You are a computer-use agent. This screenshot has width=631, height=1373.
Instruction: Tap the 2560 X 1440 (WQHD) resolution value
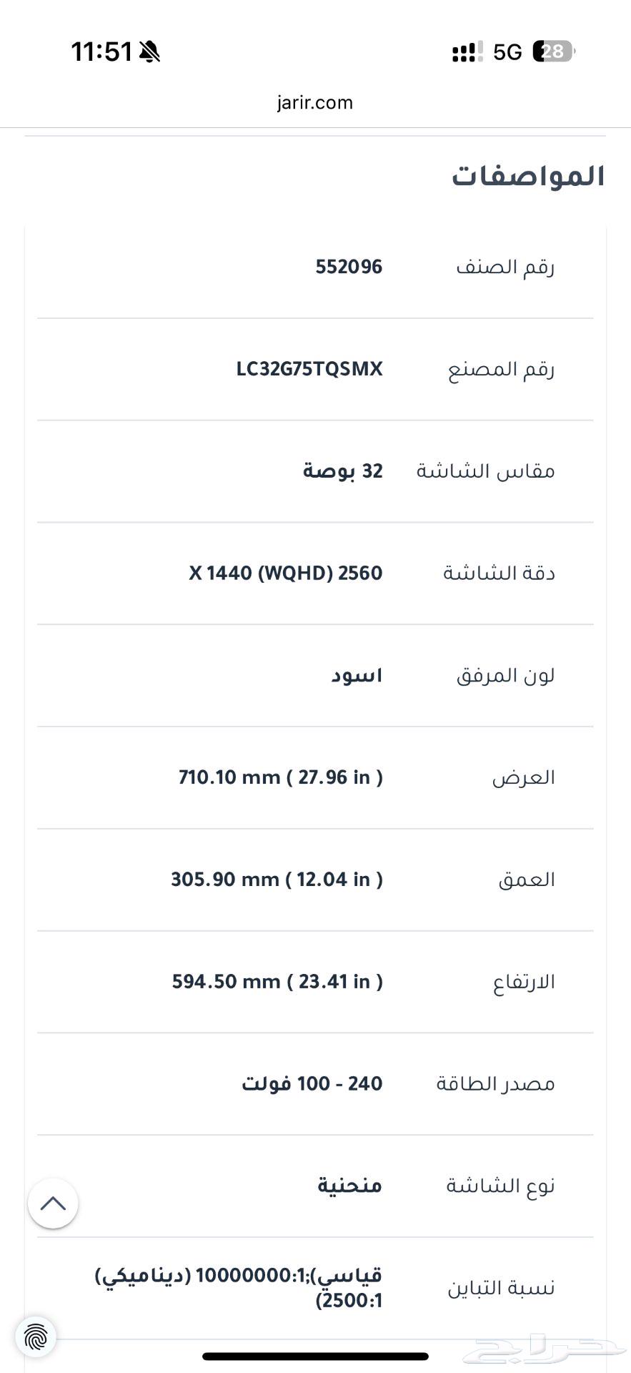[x=286, y=574]
